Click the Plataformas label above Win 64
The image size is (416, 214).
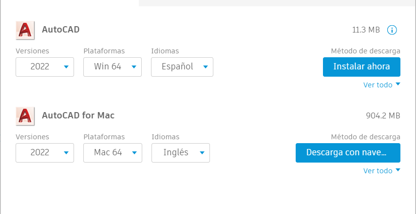(x=104, y=51)
